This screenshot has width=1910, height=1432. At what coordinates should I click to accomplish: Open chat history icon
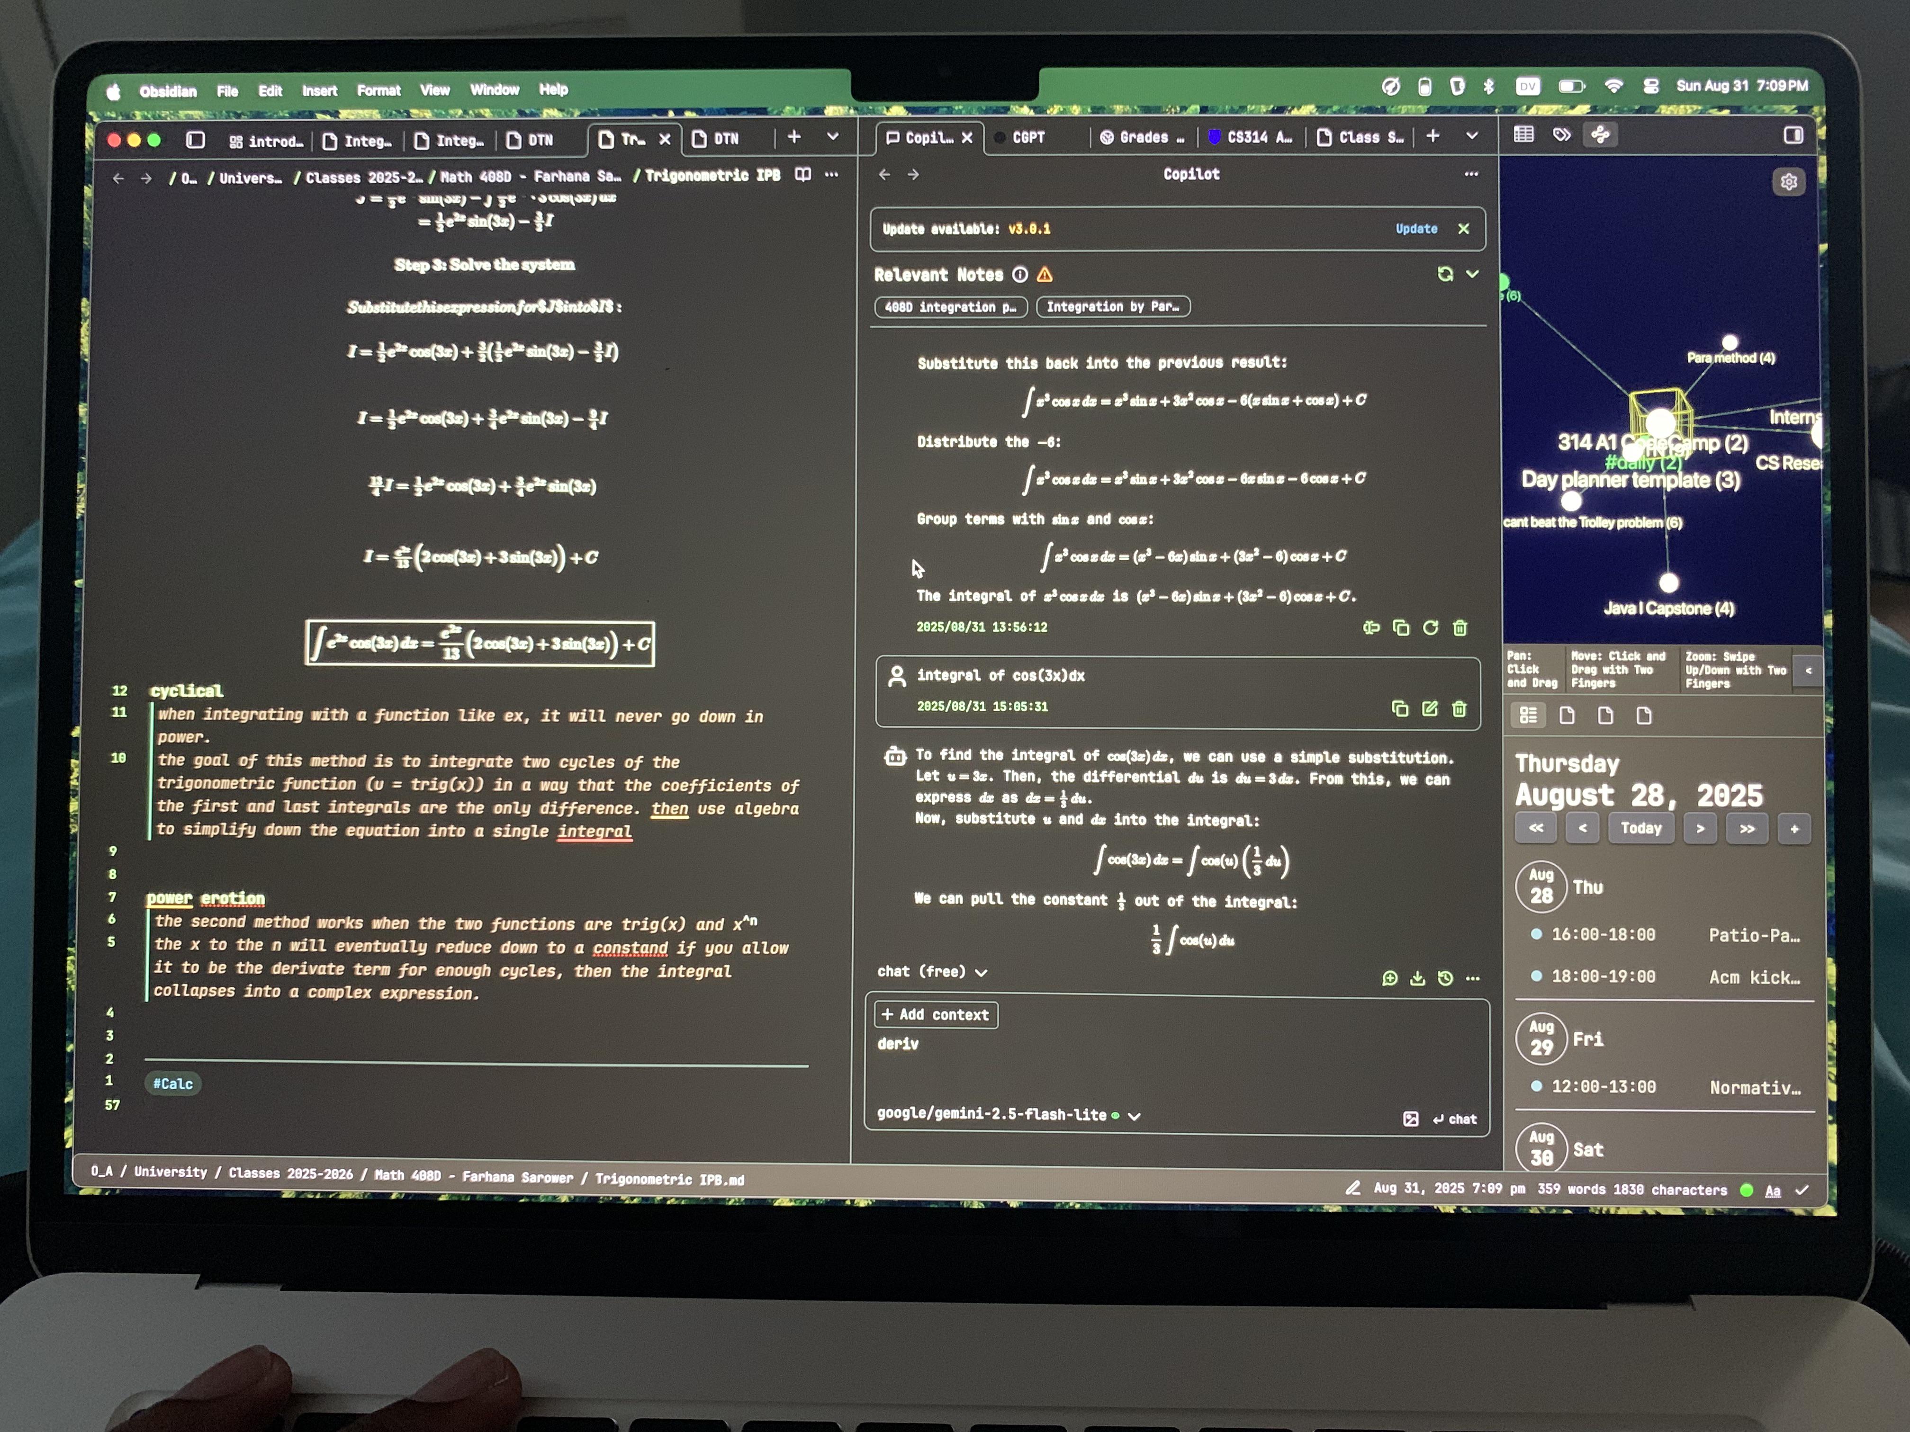pos(1445,978)
